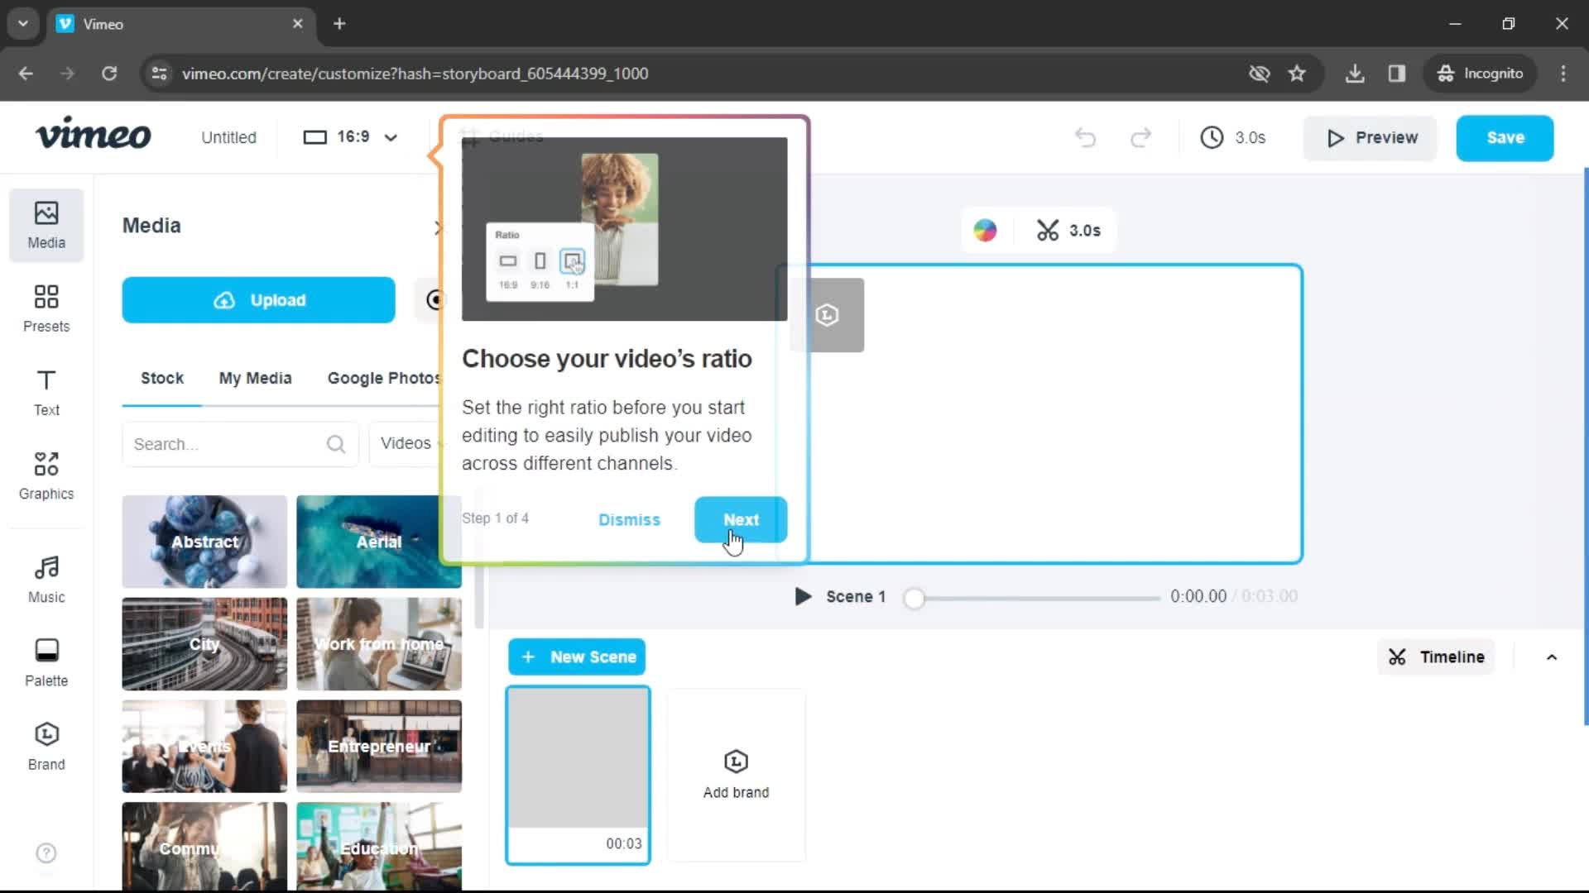Click the third-party cookies blocked eye icon

click(1259, 74)
